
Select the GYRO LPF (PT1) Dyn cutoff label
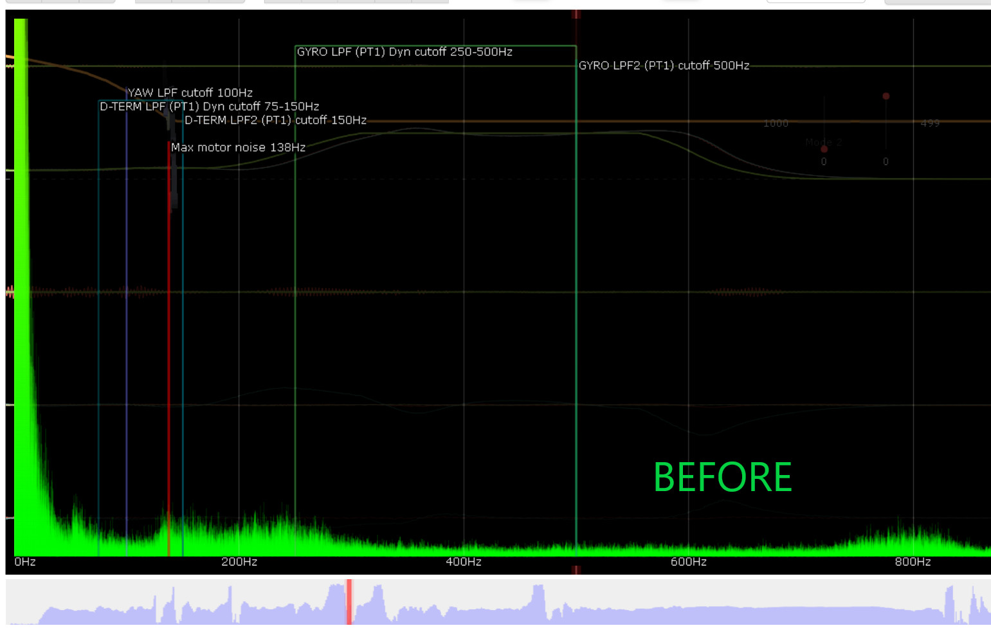point(405,52)
